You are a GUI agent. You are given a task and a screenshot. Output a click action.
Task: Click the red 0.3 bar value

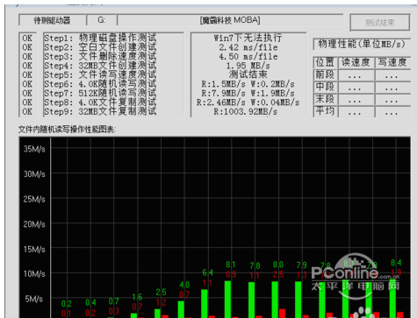tap(114, 311)
